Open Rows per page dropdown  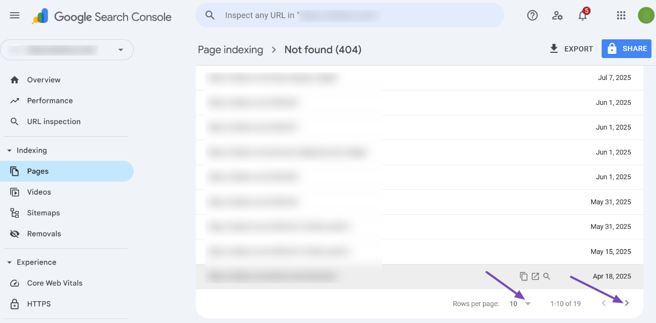[x=520, y=304]
